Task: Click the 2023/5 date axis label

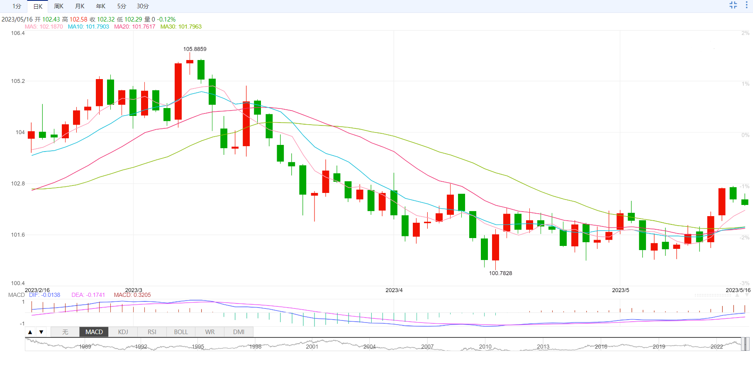Action: coord(621,290)
